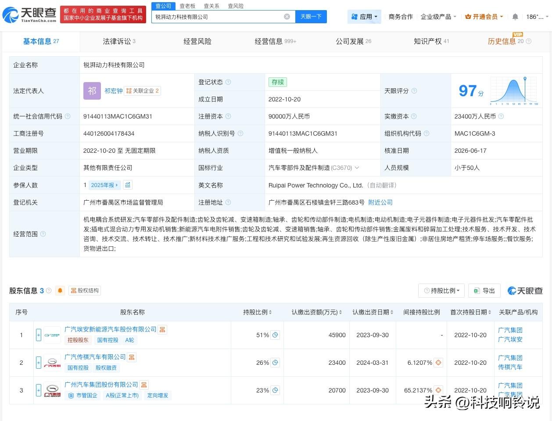Viewport: 552px width, 421px height.
Task: Click help icon beside 天眼评分
Action: pos(414,91)
